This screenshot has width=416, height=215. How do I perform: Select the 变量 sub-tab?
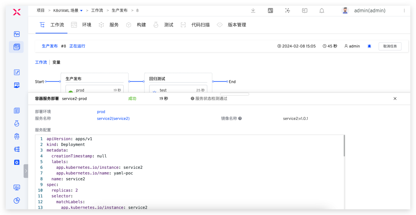56,62
